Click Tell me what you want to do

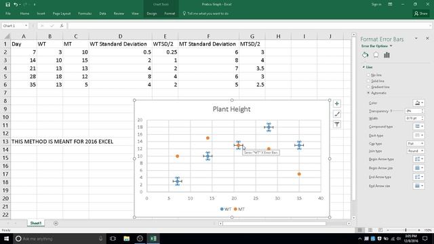205,14
